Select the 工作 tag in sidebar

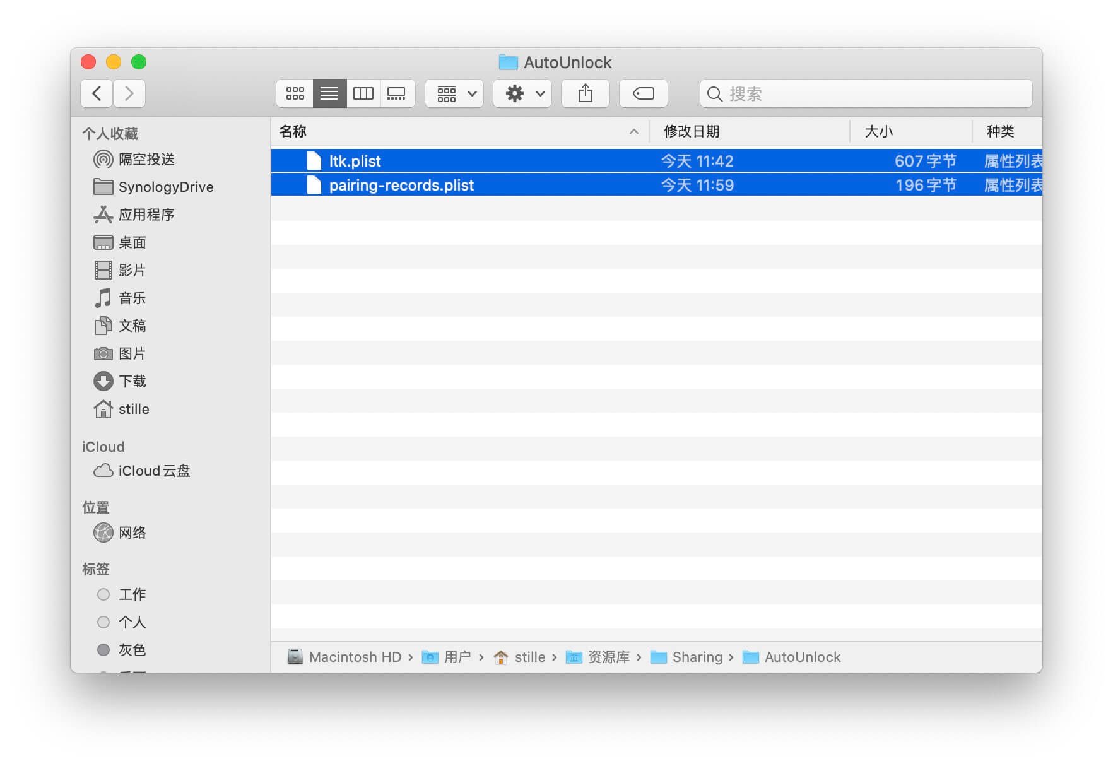tap(121, 594)
